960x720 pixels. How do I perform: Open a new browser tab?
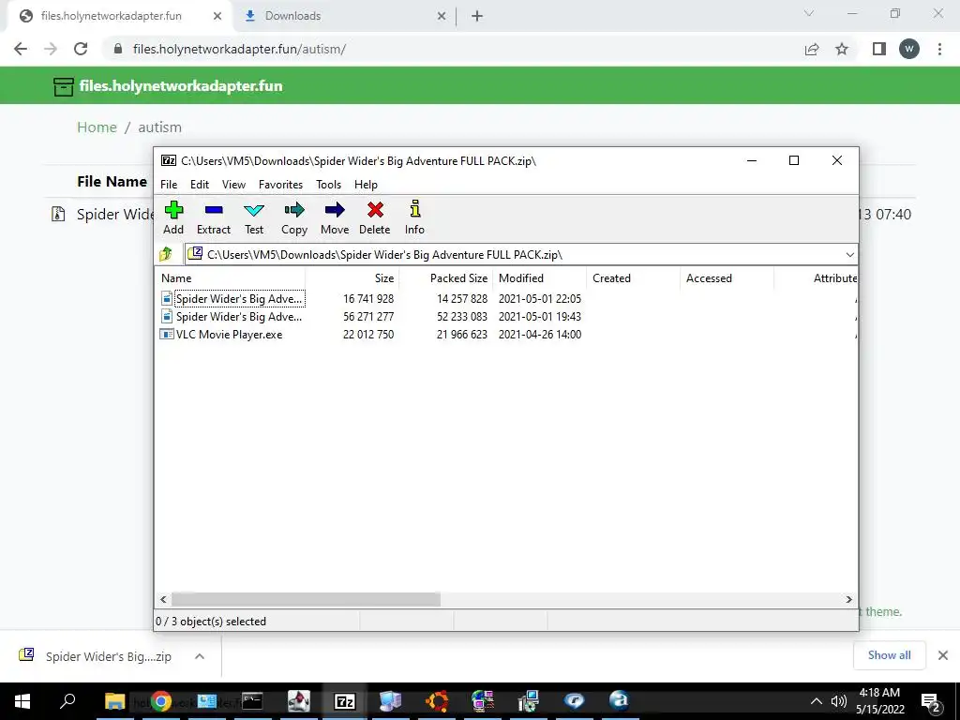point(477,16)
